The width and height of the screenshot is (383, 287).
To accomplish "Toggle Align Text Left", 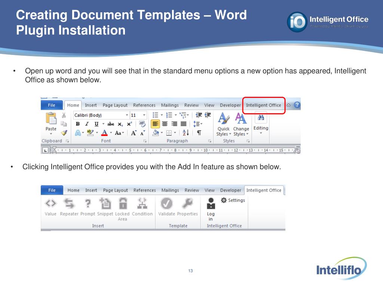I will [155, 124].
